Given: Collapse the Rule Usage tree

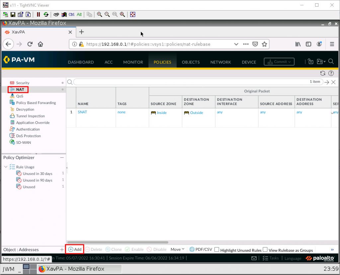Looking at the screenshot, I should (x=5, y=167).
